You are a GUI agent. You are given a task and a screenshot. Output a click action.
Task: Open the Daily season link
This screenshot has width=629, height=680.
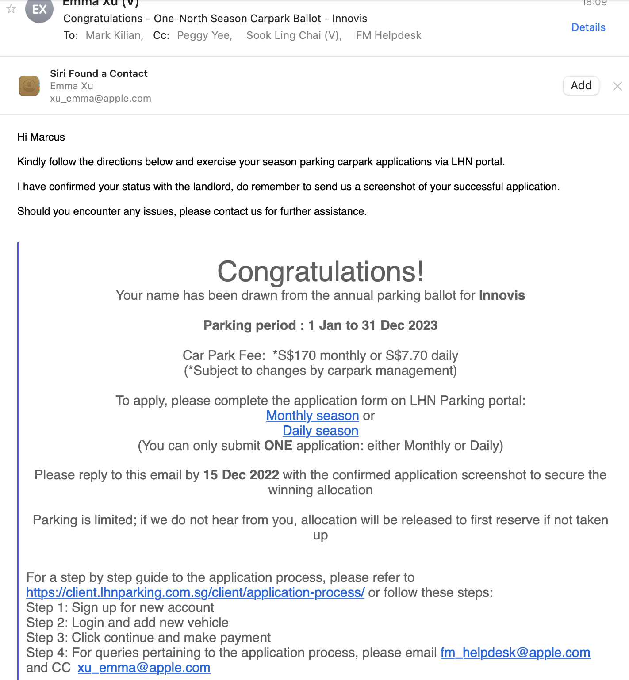pyautogui.click(x=320, y=431)
